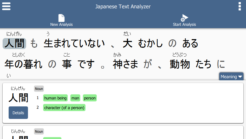Viewport: 246px width, 139px height.
Task: Select the word 神さま
Action: point(125,64)
